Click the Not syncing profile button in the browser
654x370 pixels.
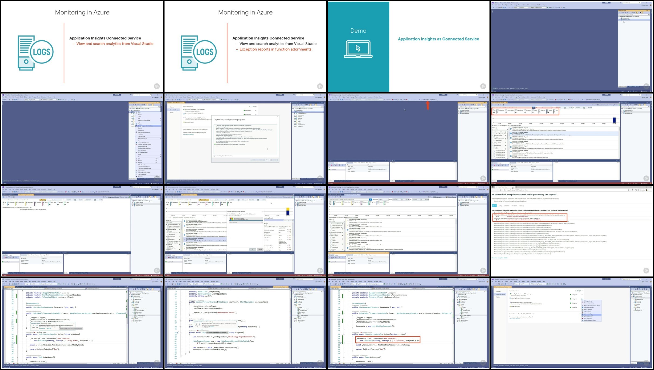tap(643, 190)
